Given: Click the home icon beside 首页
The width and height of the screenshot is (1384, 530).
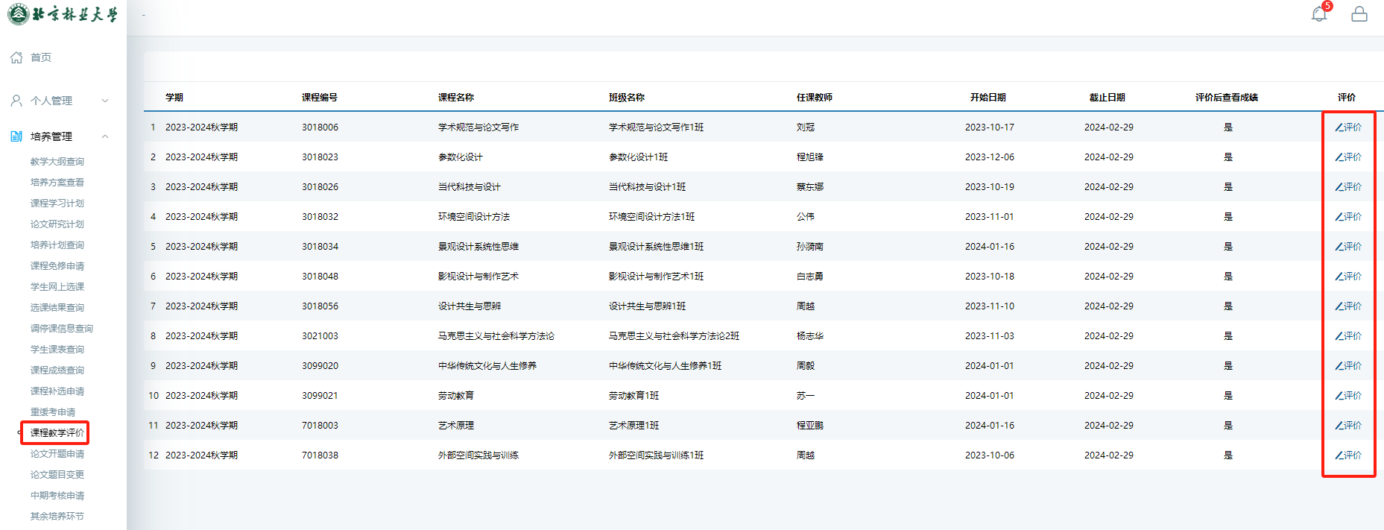Looking at the screenshot, I should (x=16, y=57).
